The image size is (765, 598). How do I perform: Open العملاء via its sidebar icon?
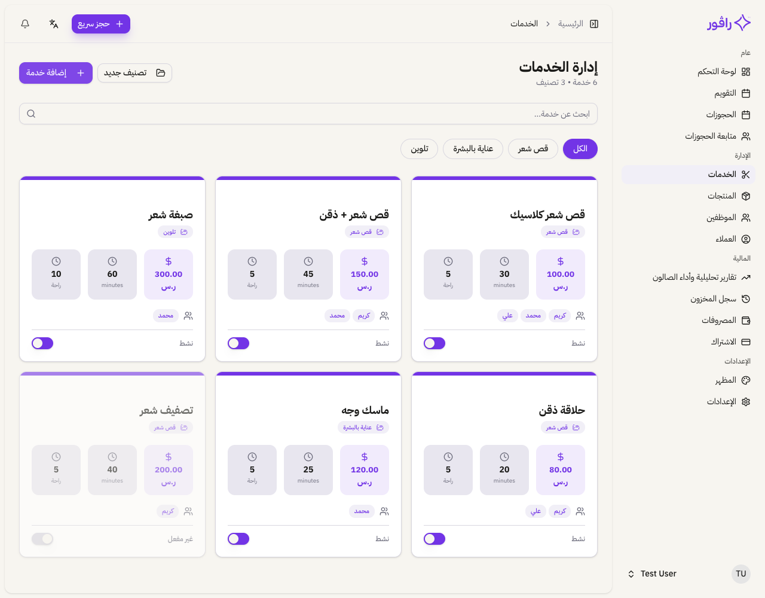point(746,239)
